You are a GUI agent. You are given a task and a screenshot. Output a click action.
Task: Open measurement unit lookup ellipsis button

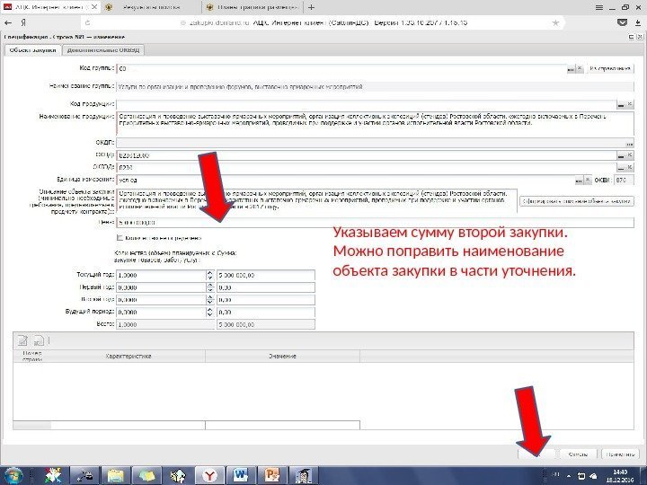[579, 181]
